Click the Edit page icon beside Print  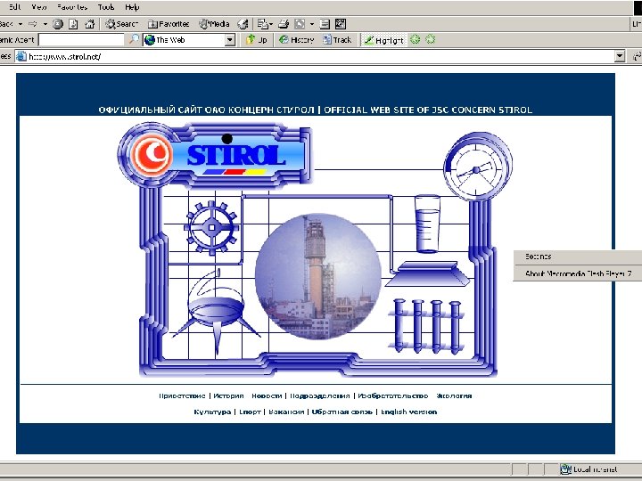click(300, 24)
